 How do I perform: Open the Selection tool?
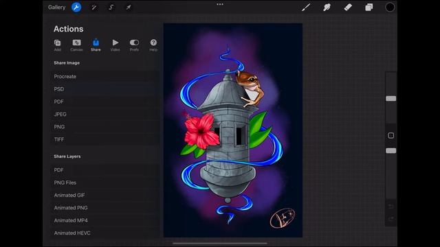coord(111,8)
